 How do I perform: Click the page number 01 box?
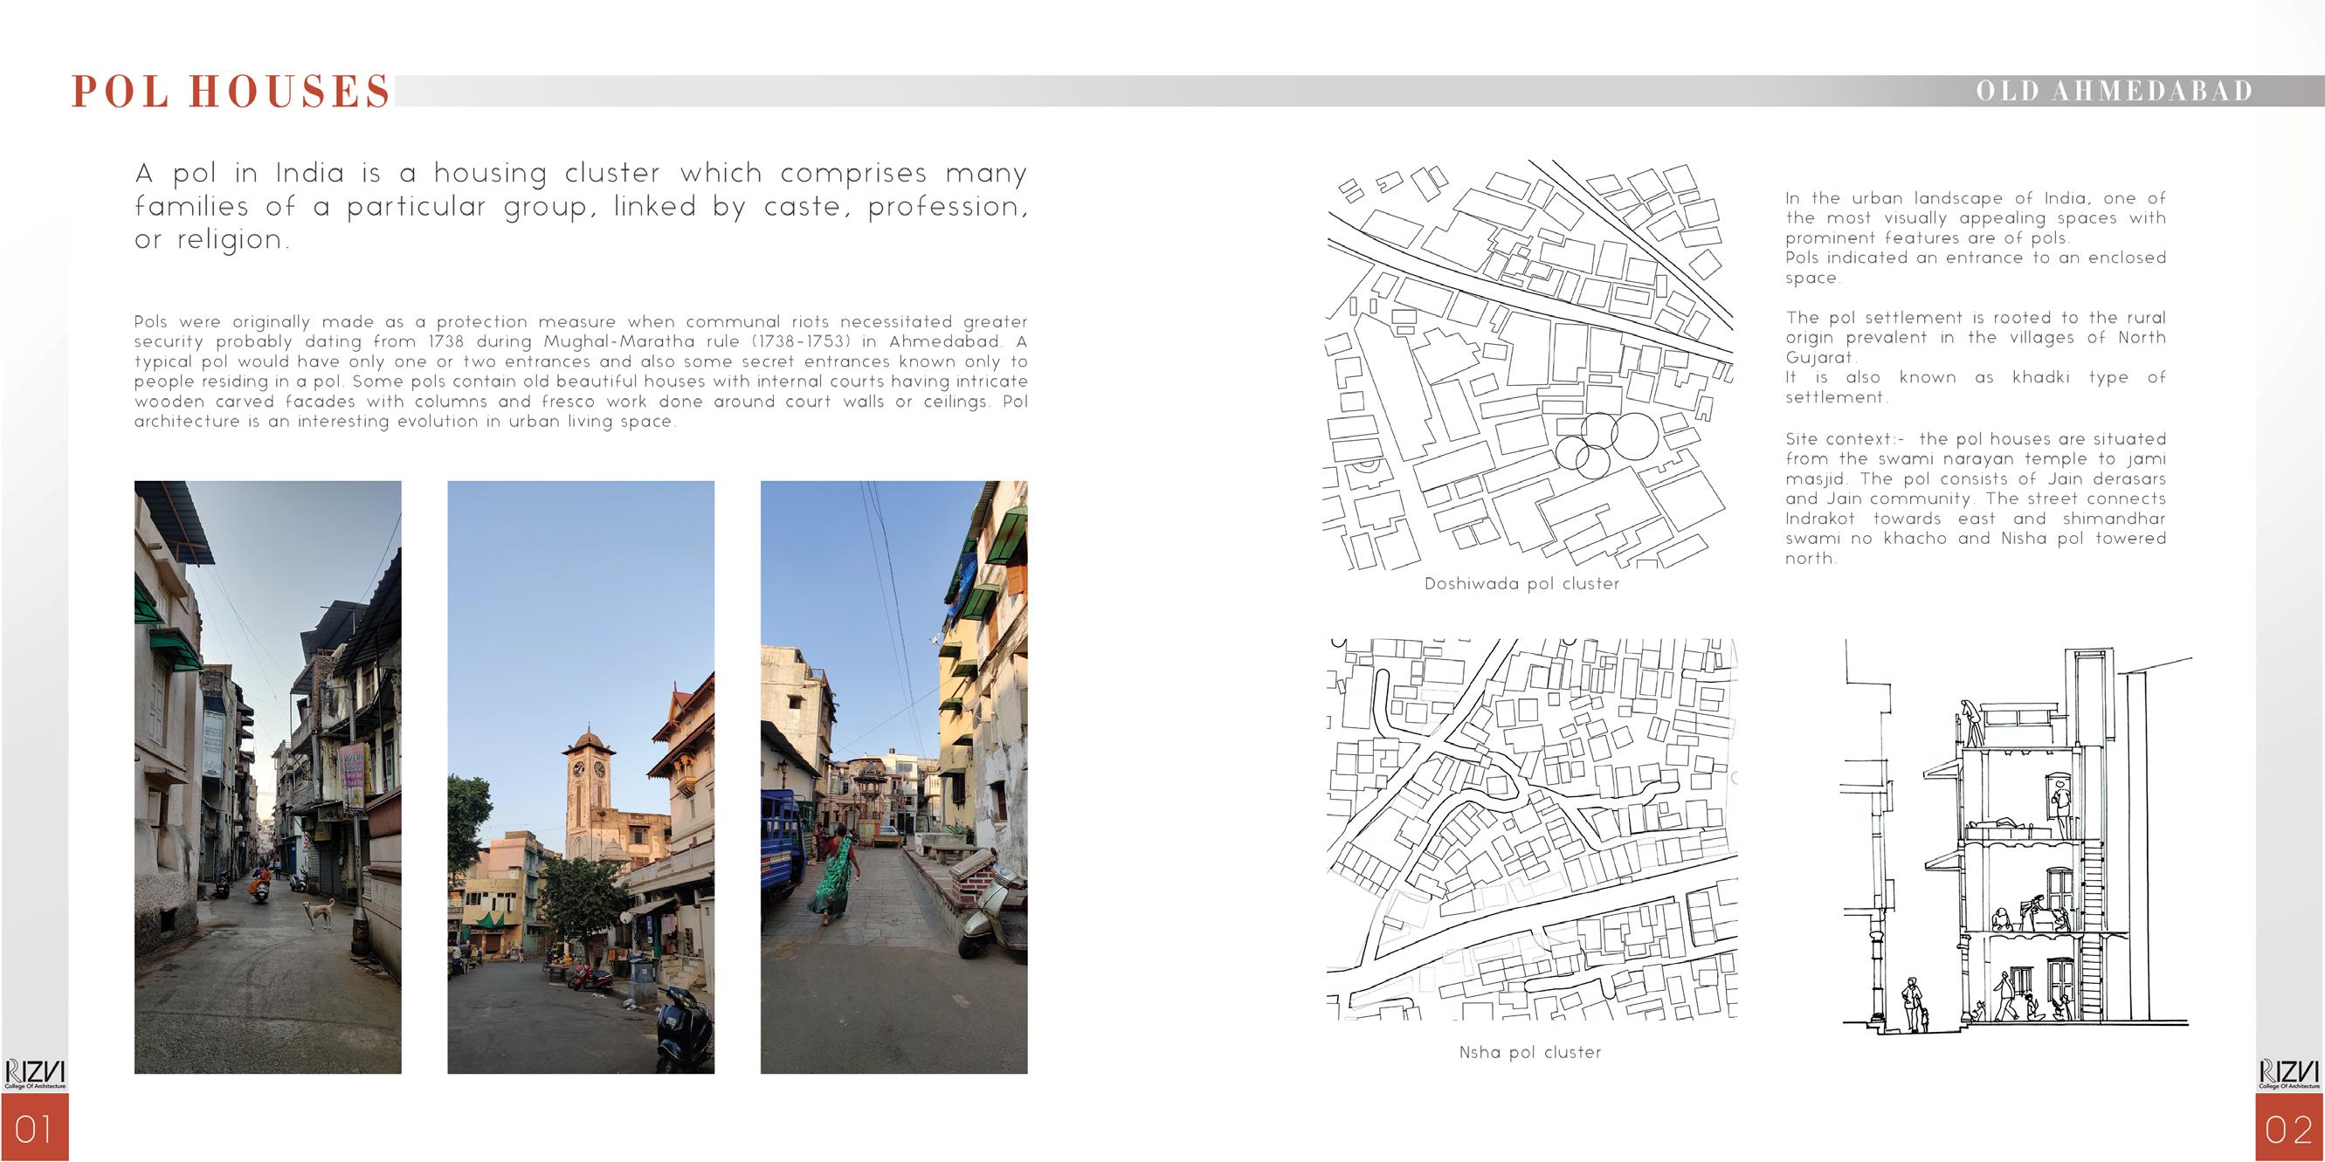(34, 1128)
